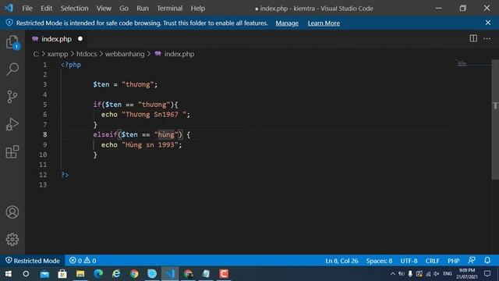Open the Manage gear icon
The height and width of the screenshot is (281, 499).
point(12,240)
